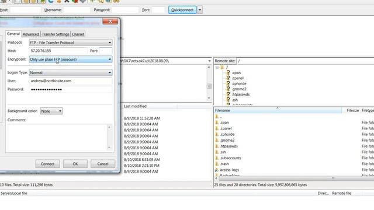This screenshot has height=210, width=374.
Task: Click question mark icon beside .cpan in tree
Action: pos(228,72)
